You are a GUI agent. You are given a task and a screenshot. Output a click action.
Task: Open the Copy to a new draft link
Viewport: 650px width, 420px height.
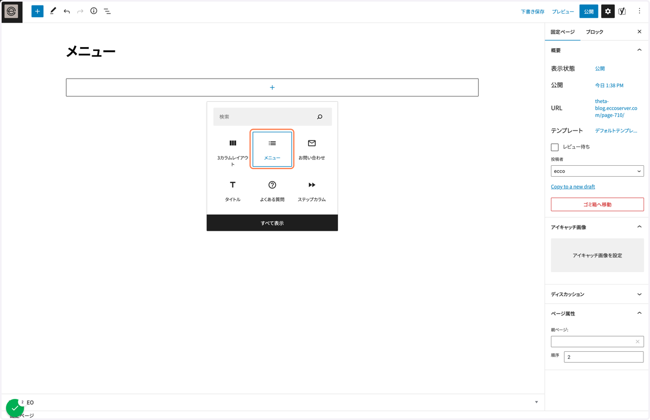[573, 186]
